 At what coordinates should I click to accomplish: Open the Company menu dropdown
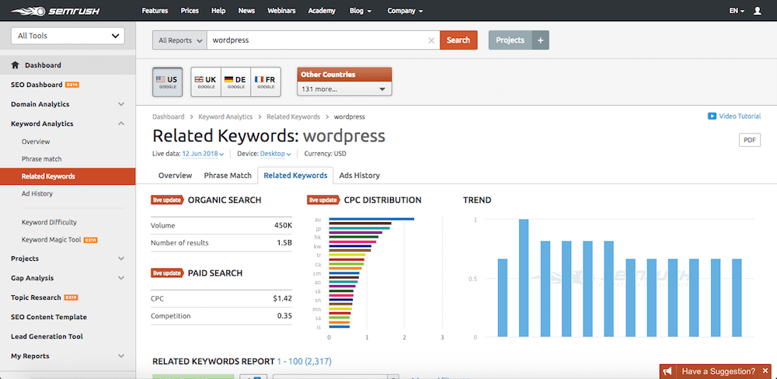[405, 10]
